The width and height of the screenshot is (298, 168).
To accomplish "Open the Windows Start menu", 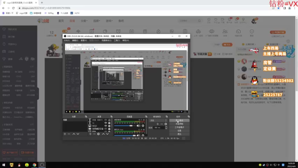I will 4,165.
